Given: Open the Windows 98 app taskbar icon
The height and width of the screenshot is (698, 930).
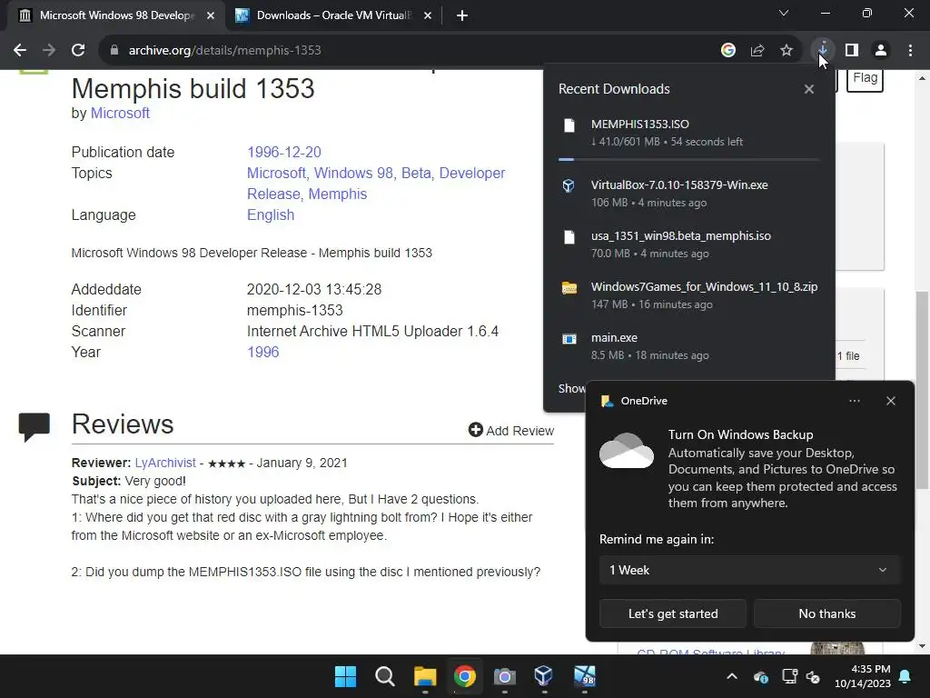Looking at the screenshot, I should point(584,676).
